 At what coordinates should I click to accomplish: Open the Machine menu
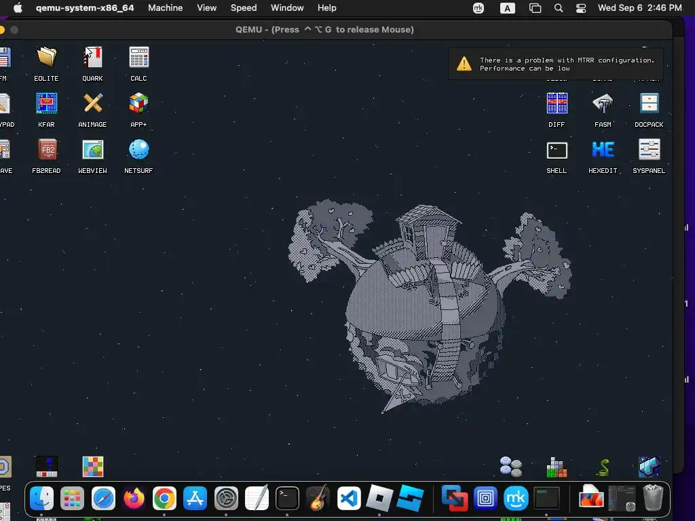[x=166, y=8]
